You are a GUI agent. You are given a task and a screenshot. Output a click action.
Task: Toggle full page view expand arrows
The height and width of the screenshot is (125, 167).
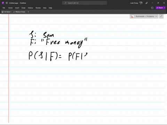click(x=161, y=16)
